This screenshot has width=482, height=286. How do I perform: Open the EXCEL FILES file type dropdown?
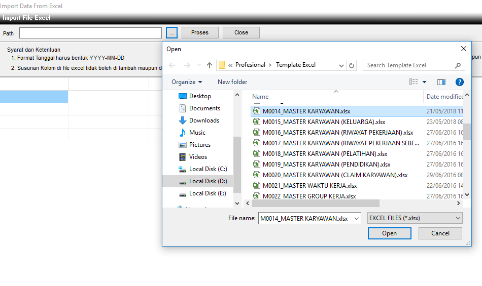pos(415,218)
